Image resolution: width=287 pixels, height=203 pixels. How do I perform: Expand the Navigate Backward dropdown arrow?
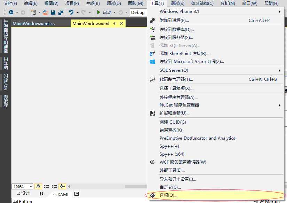(17, 13)
